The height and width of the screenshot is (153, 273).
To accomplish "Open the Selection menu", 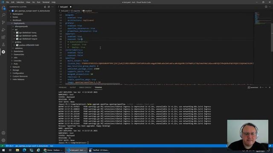I will pyautogui.click(x=20, y=2).
